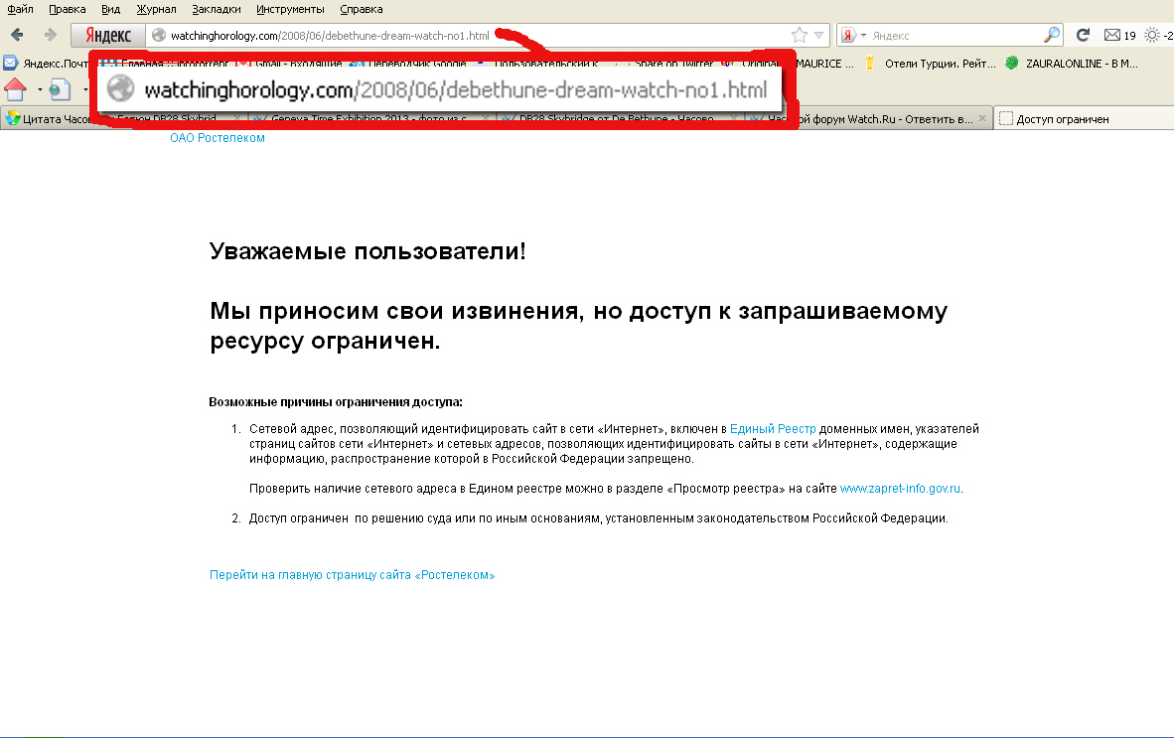Go to Ростелеком main page link
The width and height of the screenshot is (1174, 738).
[352, 575]
